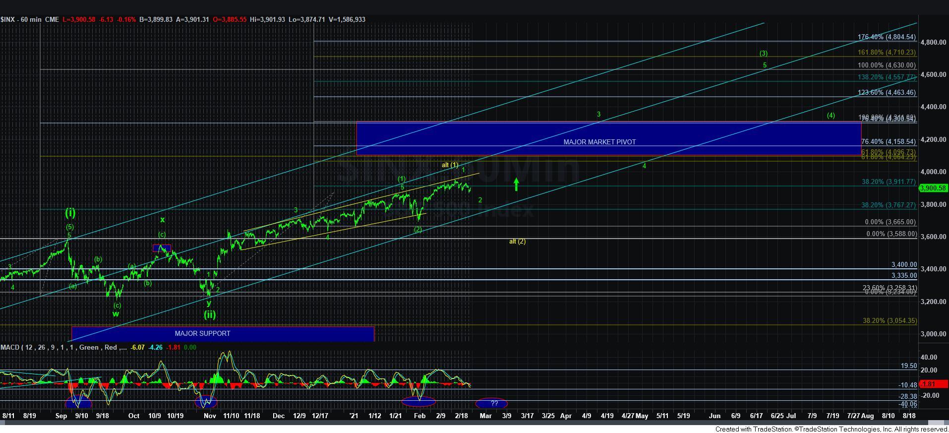
Task: Select the MAJOR MARKET PIVOT blue box
Action: [609, 138]
